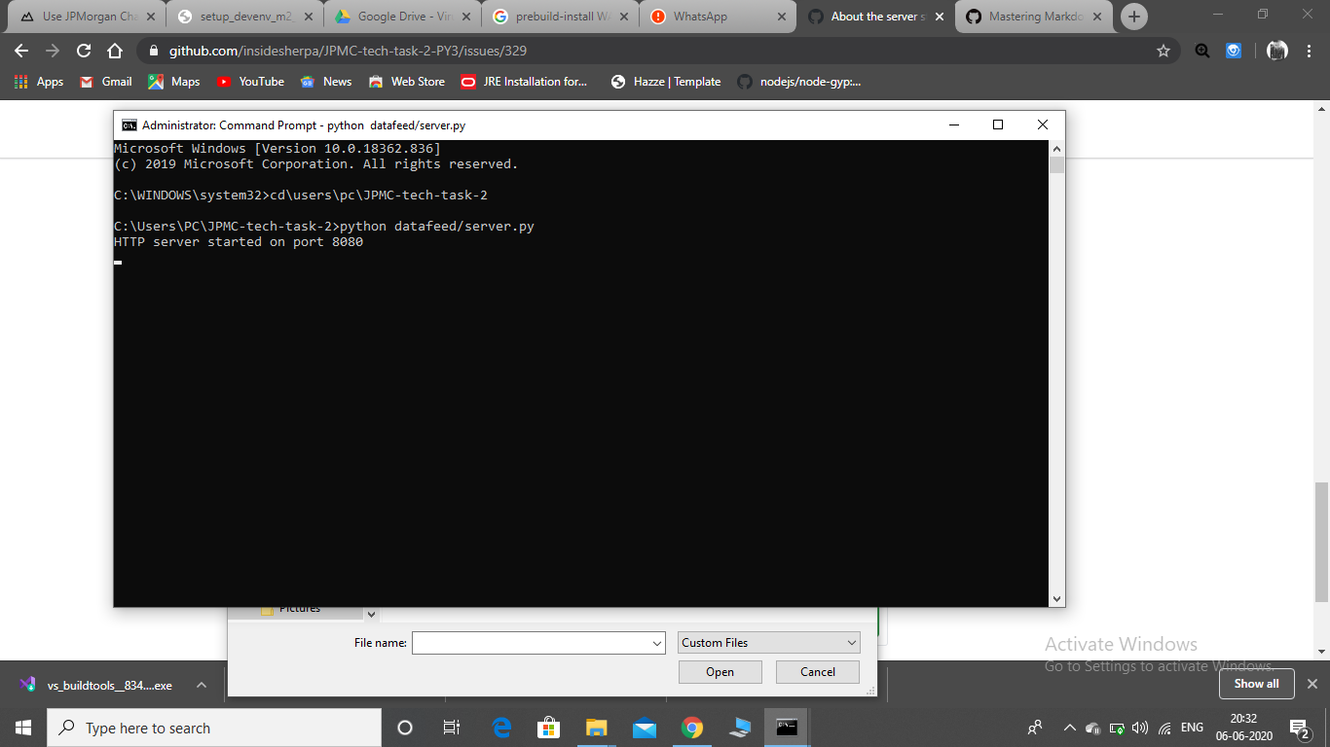Expand the File name history dropdown

pos(658,642)
